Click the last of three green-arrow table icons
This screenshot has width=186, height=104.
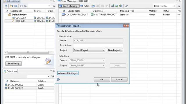tap(121, 6)
